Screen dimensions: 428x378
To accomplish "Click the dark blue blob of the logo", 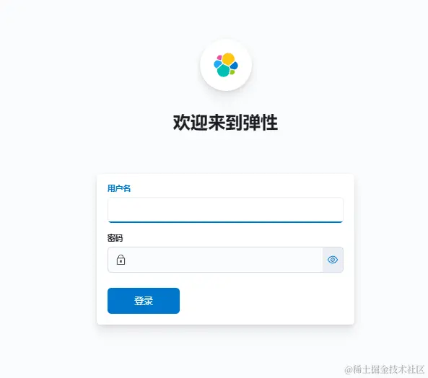I will (x=234, y=66).
